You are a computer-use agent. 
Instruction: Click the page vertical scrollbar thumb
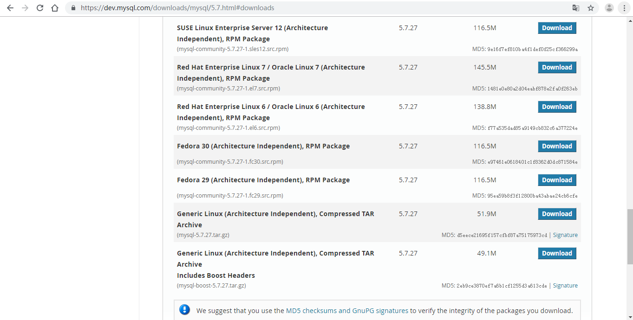pyautogui.click(x=630, y=236)
